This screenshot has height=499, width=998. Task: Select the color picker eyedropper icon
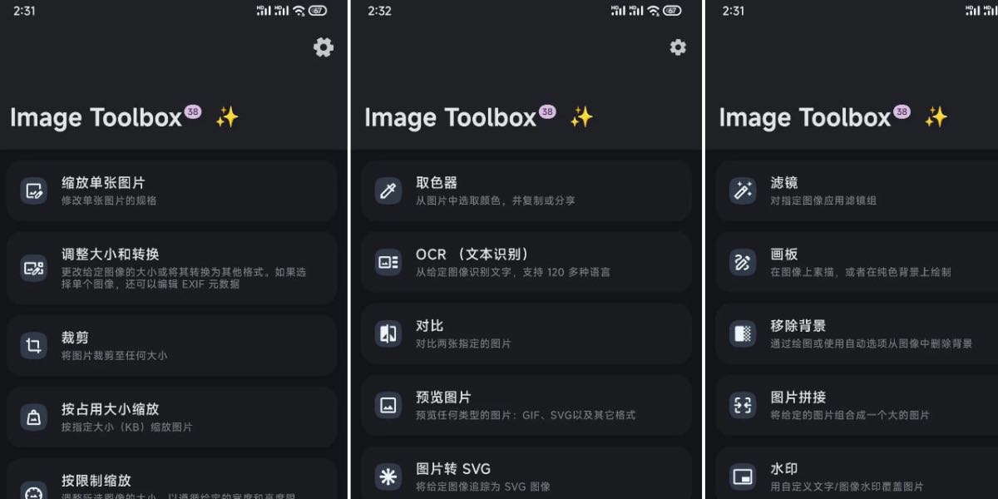388,191
